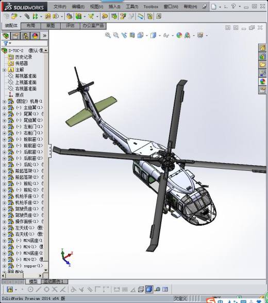Click the Edit Appearance color sphere icon
The image size is (268, 303).
point(179,36)
